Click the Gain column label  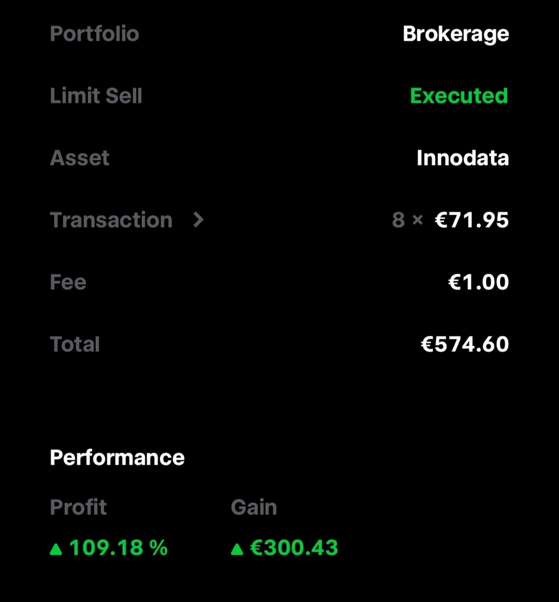pos(253,507)
